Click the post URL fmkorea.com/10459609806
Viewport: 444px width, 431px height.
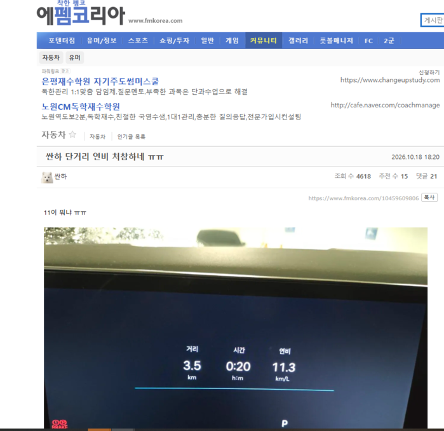(x=363, y=198)
